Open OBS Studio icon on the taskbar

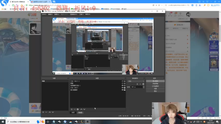(88, 122)
